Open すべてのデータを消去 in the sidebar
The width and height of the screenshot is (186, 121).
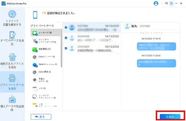(x=12, y=38)
